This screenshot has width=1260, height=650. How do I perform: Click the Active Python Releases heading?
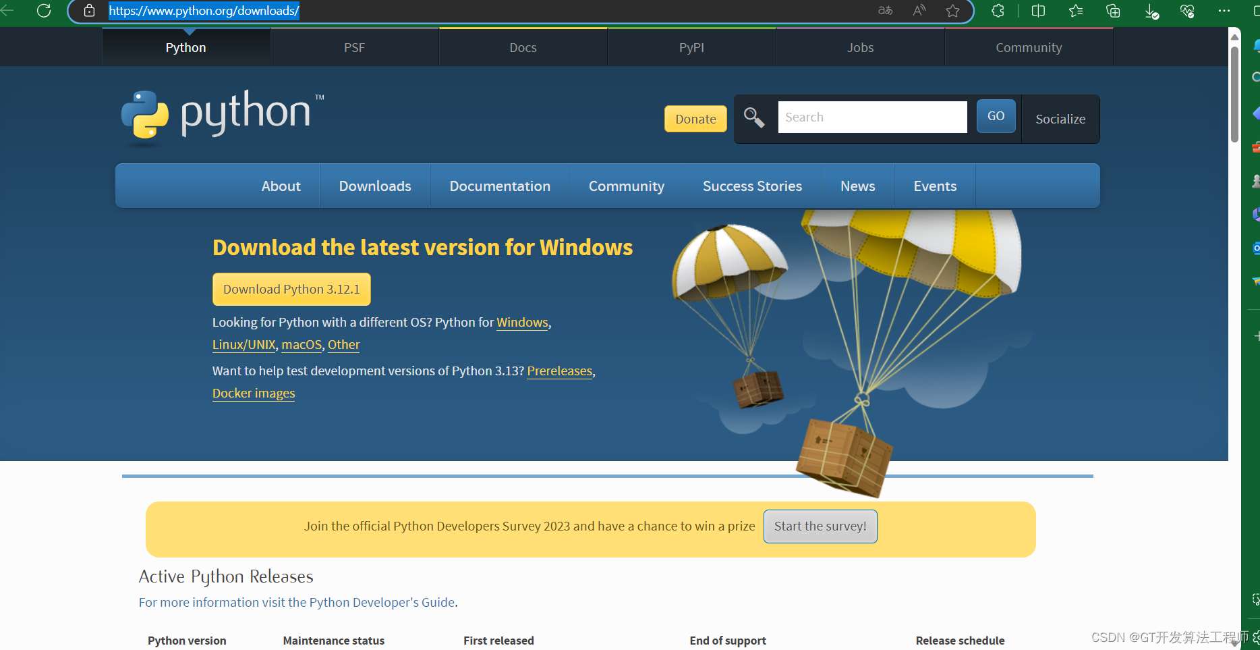[226, 576]
